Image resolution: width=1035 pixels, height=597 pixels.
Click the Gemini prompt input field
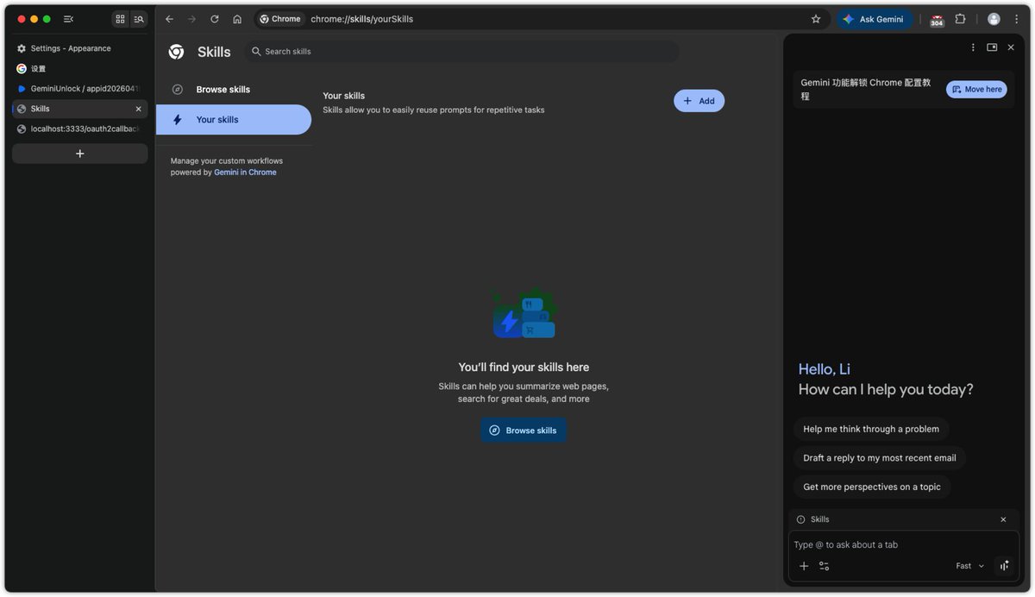point(904,544)
